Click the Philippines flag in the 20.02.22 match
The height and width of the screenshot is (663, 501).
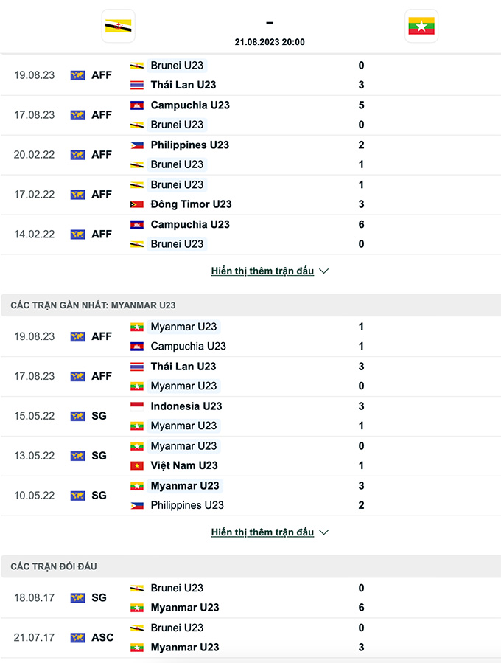tap(137, 145)
